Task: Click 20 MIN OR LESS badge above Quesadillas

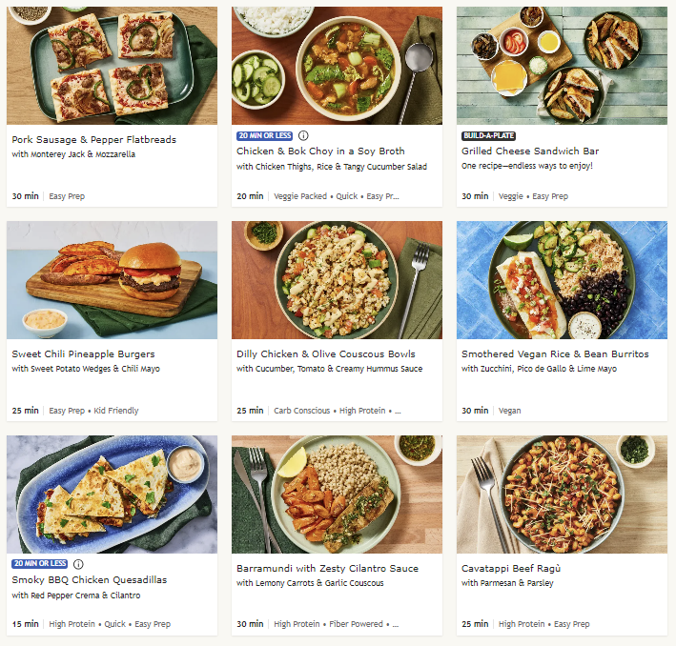Action: pos(40,564)
